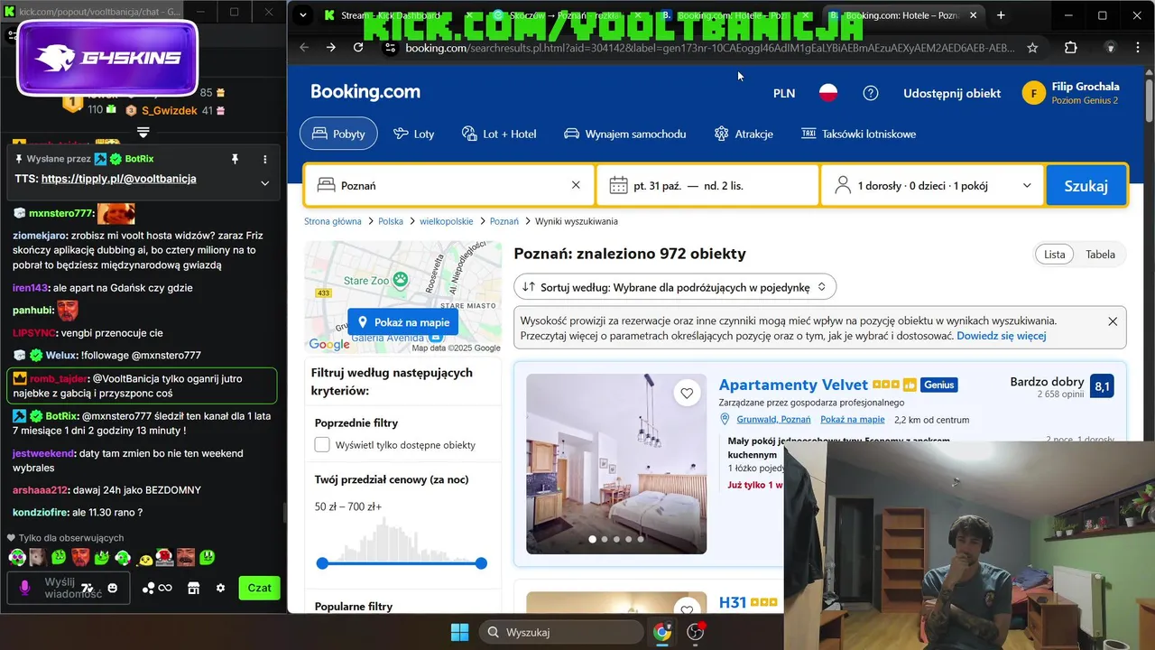View site information icon in address bar

point(389,48)
